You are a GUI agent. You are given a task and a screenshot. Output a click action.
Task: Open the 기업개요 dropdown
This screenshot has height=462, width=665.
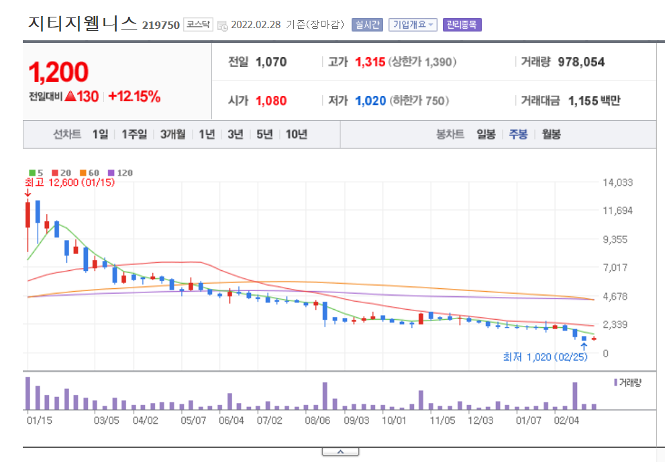point(413,25)
